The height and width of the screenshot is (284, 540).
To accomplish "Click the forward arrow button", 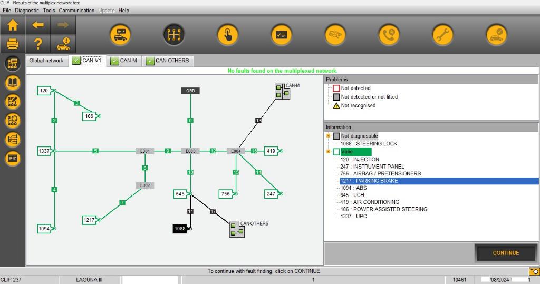I will pyautogui.click(x=63, y=25).
